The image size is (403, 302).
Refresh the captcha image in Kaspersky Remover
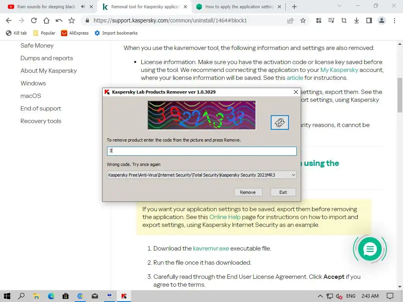coord(280,123)
